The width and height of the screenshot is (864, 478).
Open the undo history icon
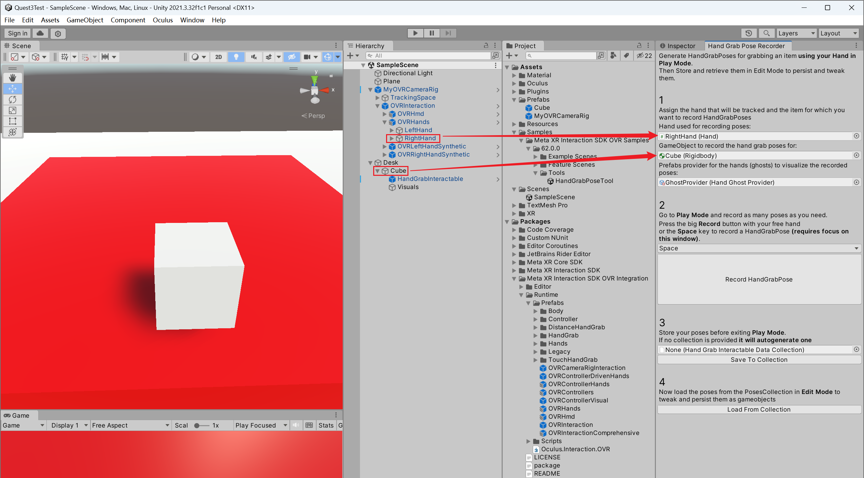749,33
